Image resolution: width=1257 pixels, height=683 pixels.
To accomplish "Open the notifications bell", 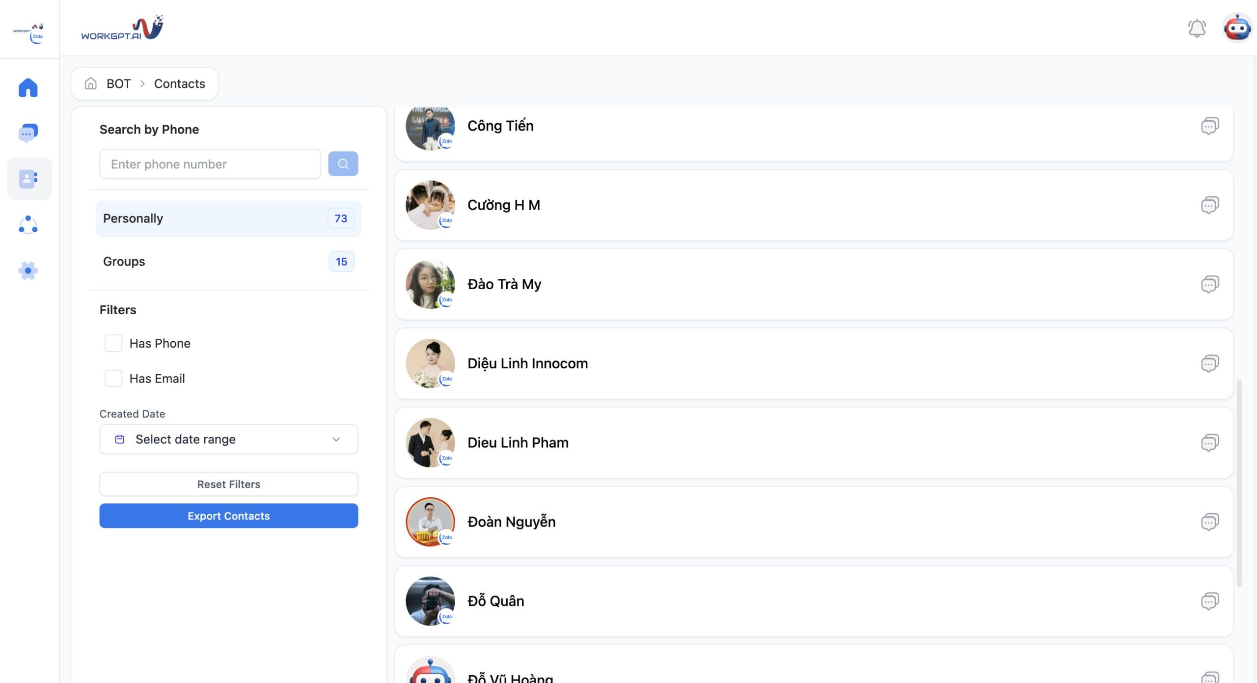I will pyautogui.click(x=1197, y=28).
